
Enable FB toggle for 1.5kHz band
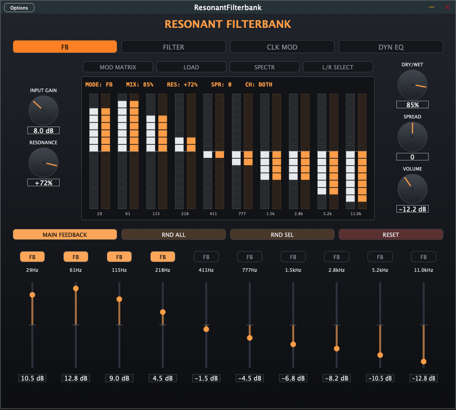(293, 257)
